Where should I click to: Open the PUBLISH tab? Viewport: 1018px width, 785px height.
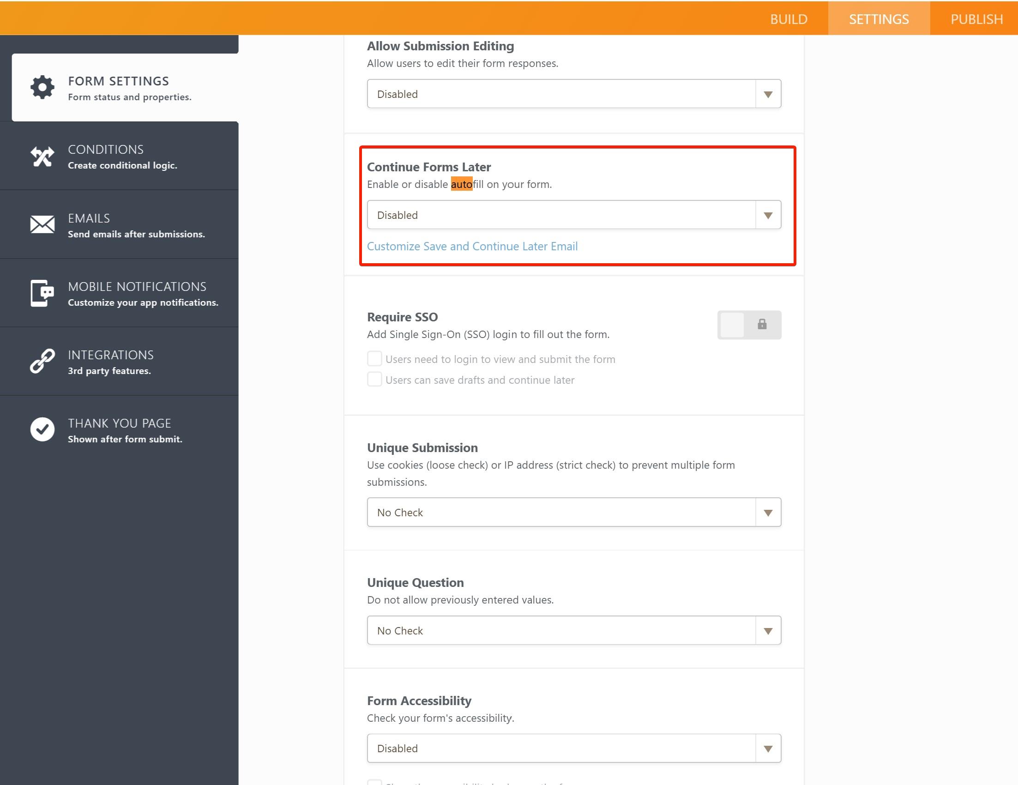coord(976,18)
